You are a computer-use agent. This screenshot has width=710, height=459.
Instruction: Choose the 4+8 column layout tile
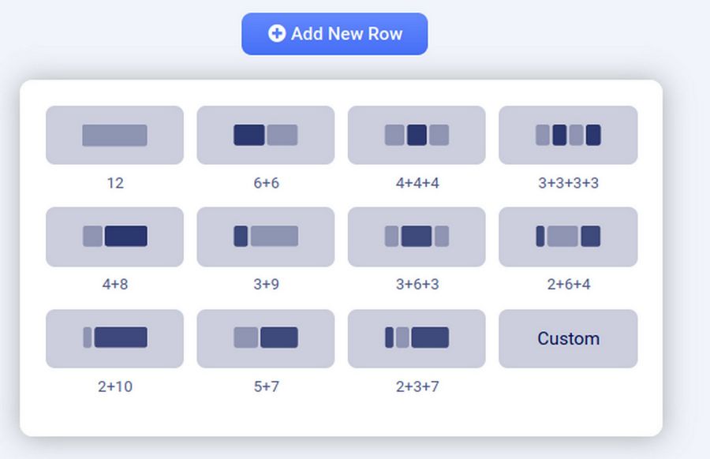pyautogui.click(x=114, y=237)
